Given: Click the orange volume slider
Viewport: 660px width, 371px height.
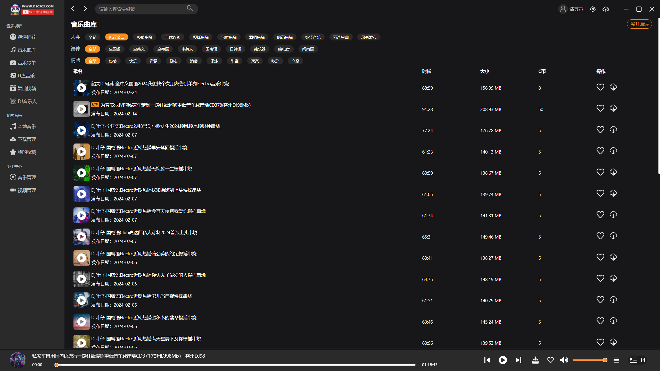Looking at the screenshot, I should coord(589,360).
